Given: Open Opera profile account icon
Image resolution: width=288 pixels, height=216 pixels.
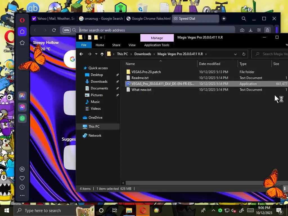Looking at the screenshot, I should point(267,30).
